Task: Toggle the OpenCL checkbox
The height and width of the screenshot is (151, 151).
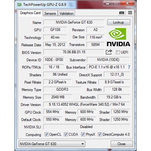Action: point(46,134)
